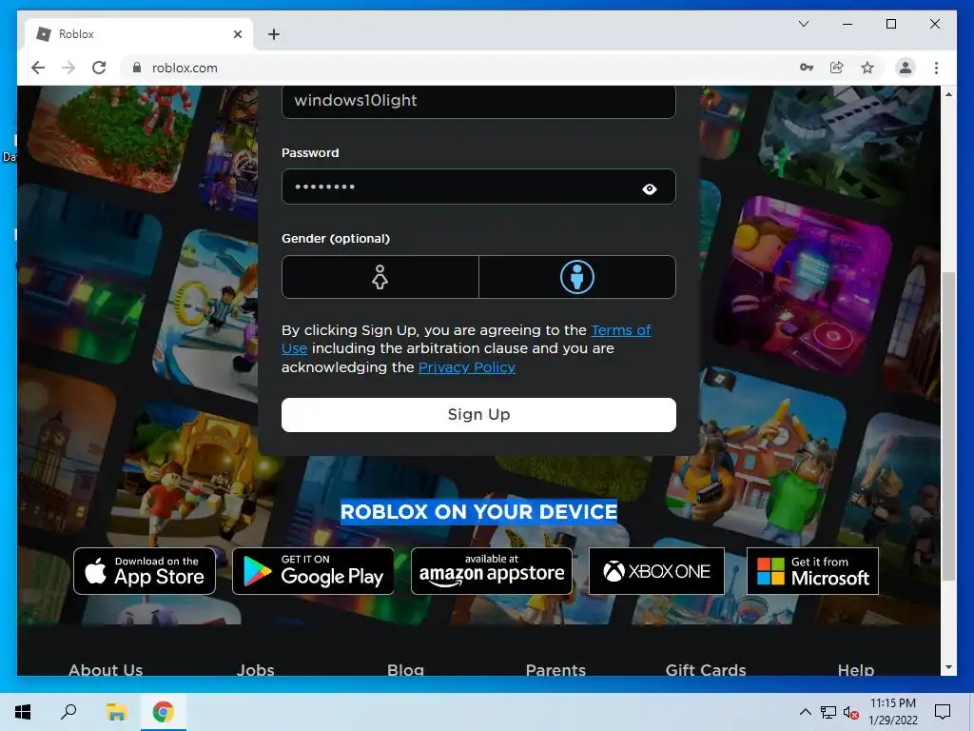Click the Password input field

pos(478,187)
